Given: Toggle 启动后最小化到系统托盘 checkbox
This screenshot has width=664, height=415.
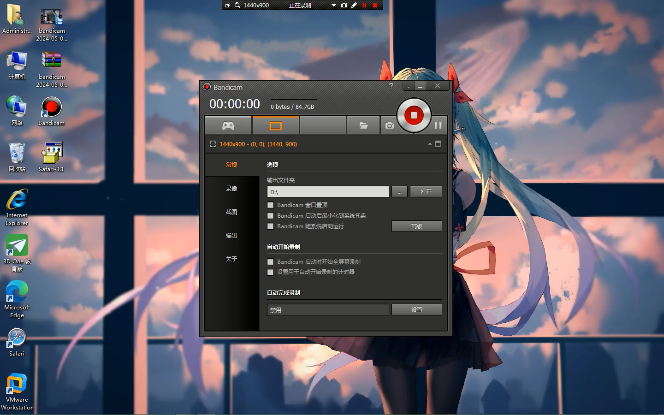Looking at the screenshot, I should [x=271, y=216].
